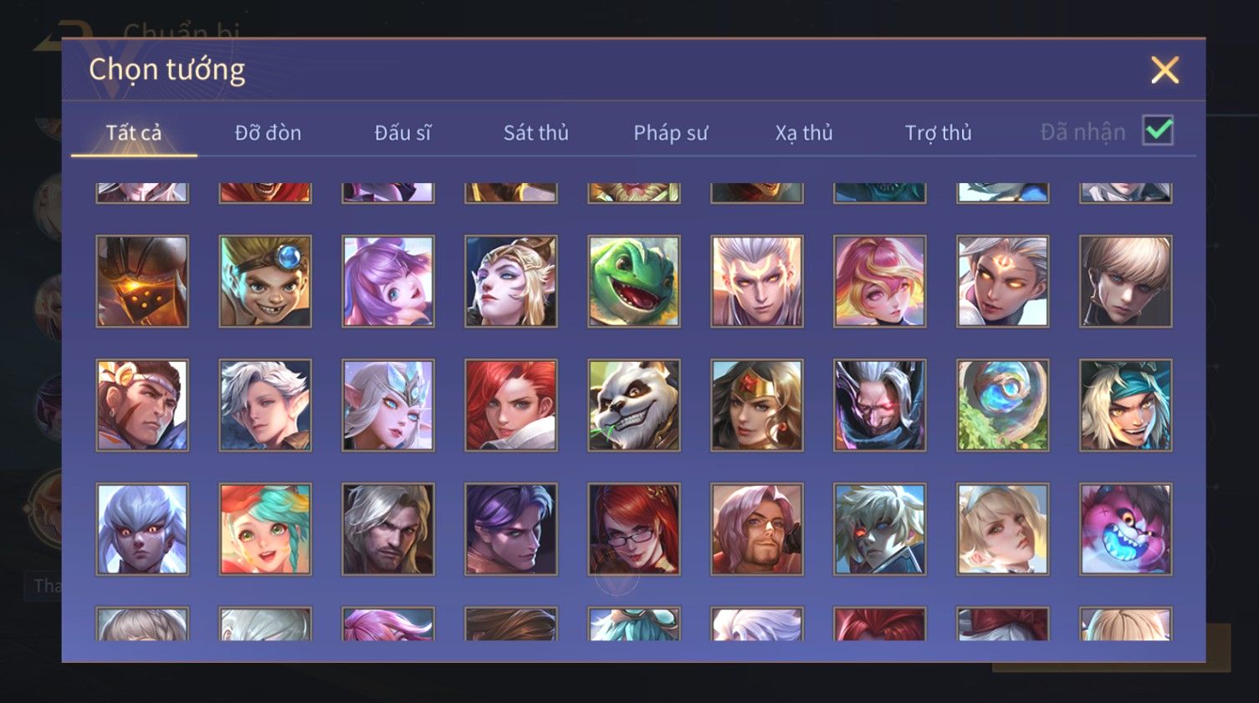Pick the panda hero portrait
The height and width of the screenshot is (703, 1259).
point(634,405)
